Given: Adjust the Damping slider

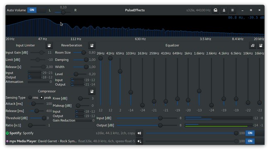Looking at the screenshot, I should point(81,60).
